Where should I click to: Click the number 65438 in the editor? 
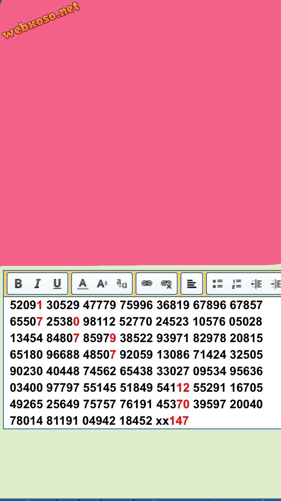click(x=136, y=371)
